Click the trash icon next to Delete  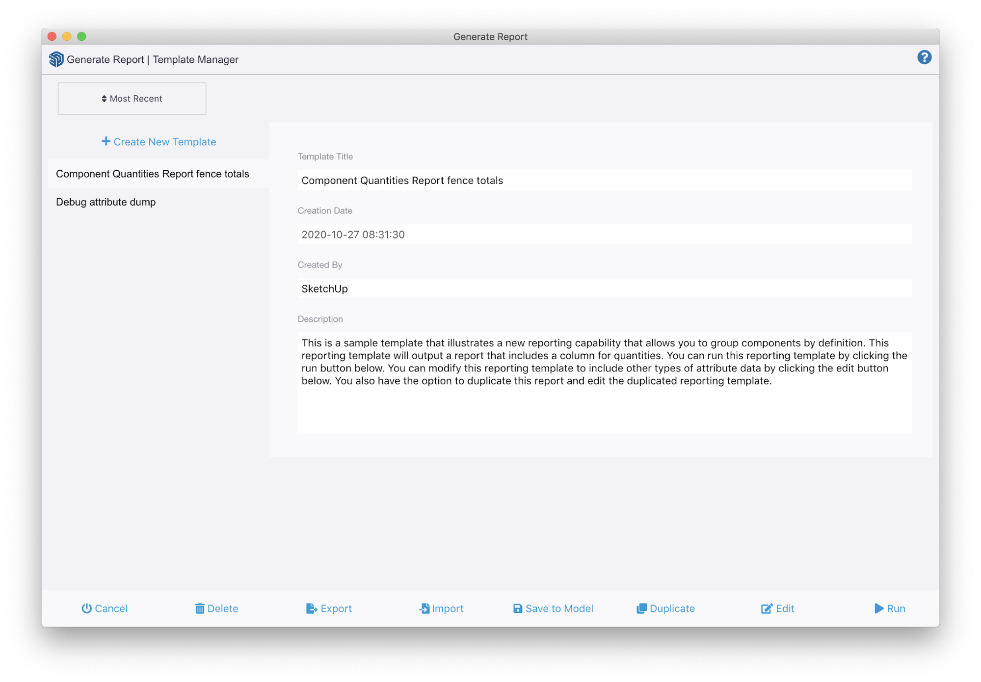click(x=200, y=608)
